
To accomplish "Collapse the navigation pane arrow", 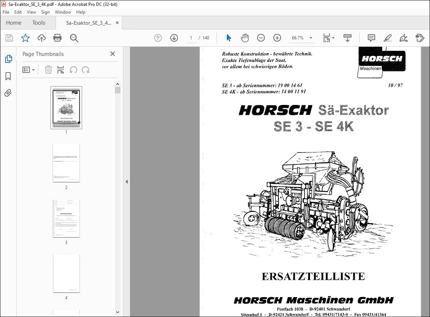I will point(126,182).
